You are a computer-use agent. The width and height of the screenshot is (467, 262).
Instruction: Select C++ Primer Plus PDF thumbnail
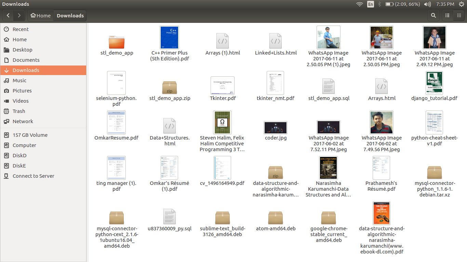[170, 37]
